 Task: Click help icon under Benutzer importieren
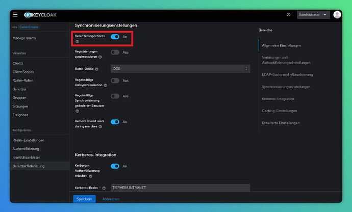[77, 41]
